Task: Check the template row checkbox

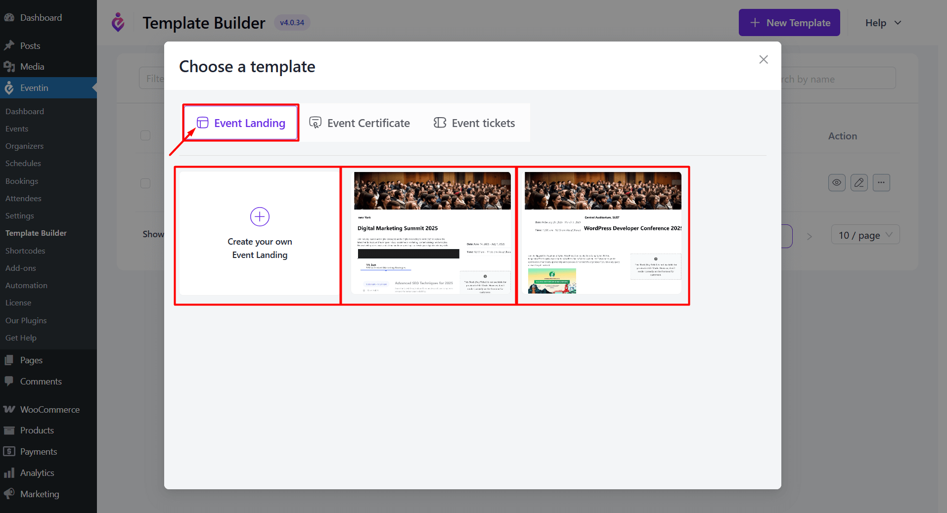Action: tap(145, 183)
